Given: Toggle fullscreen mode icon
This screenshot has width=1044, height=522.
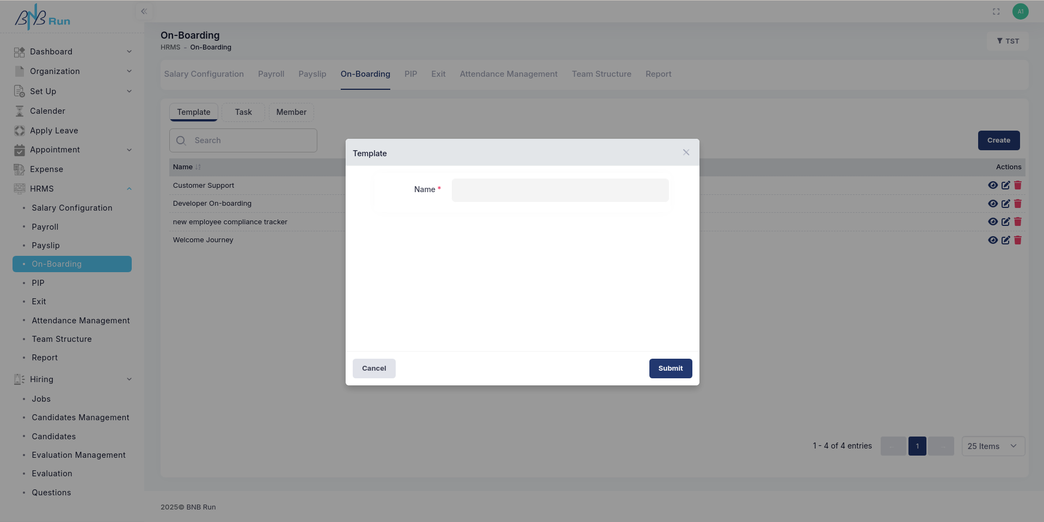Looking at the screenshot, I should click(996, 11).
